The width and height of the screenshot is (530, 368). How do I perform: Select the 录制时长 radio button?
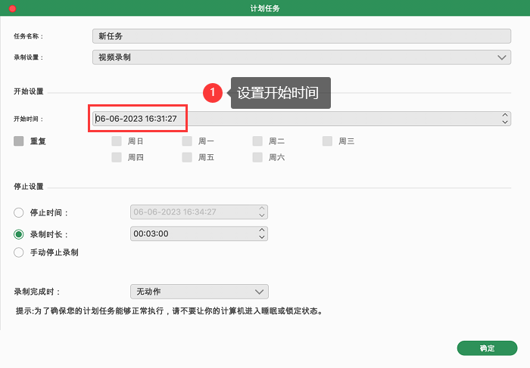(x=19, y=234)
